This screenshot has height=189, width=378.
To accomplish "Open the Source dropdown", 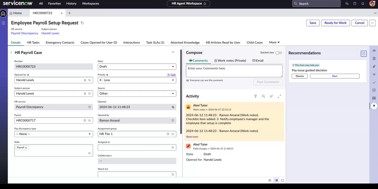I will pos(137,94).
